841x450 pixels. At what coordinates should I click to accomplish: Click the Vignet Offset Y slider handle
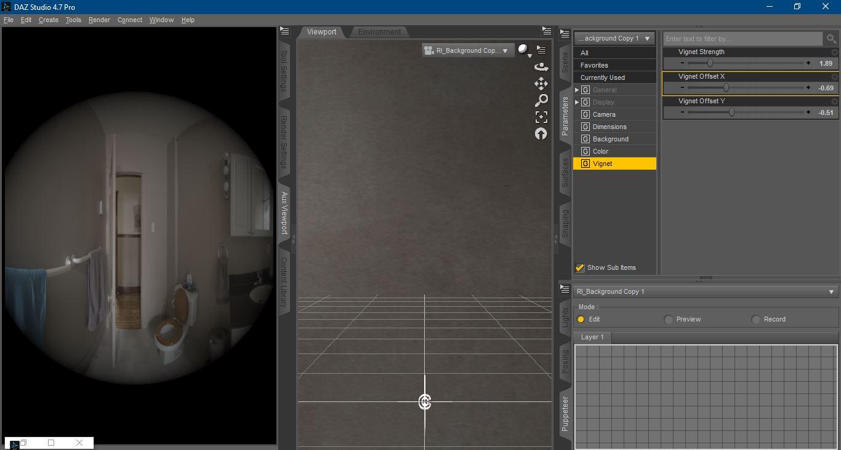point(731,112)
